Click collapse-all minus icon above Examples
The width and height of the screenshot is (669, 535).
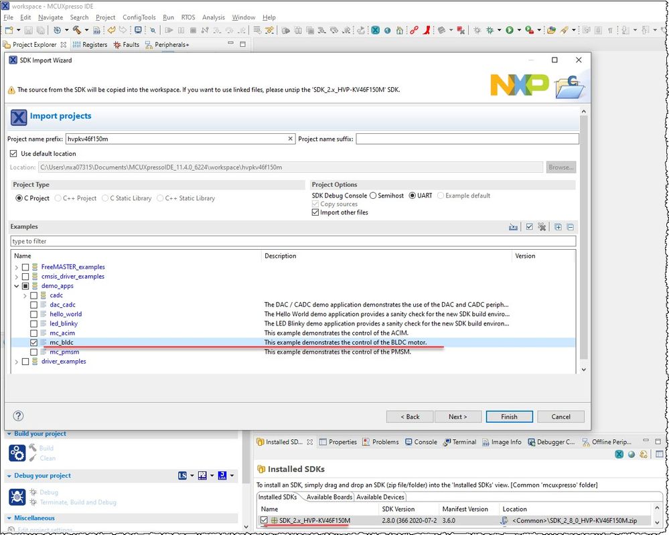pyautogui.click(x=571, y=227)
